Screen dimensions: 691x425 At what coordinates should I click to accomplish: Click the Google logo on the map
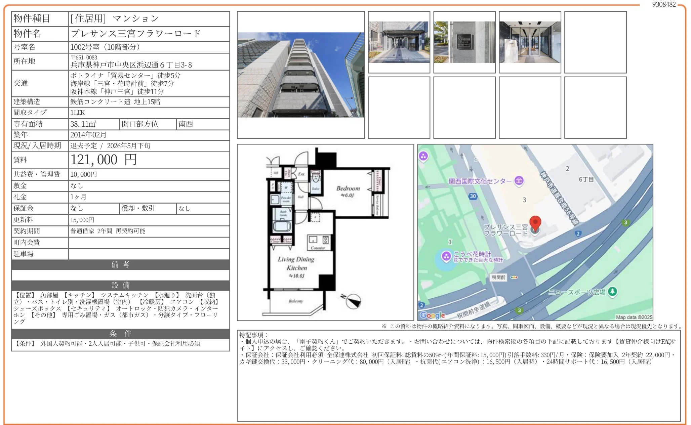tap(432, 315)
